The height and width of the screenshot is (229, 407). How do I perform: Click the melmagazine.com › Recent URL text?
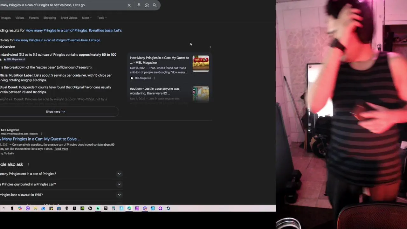pos(19,134)
